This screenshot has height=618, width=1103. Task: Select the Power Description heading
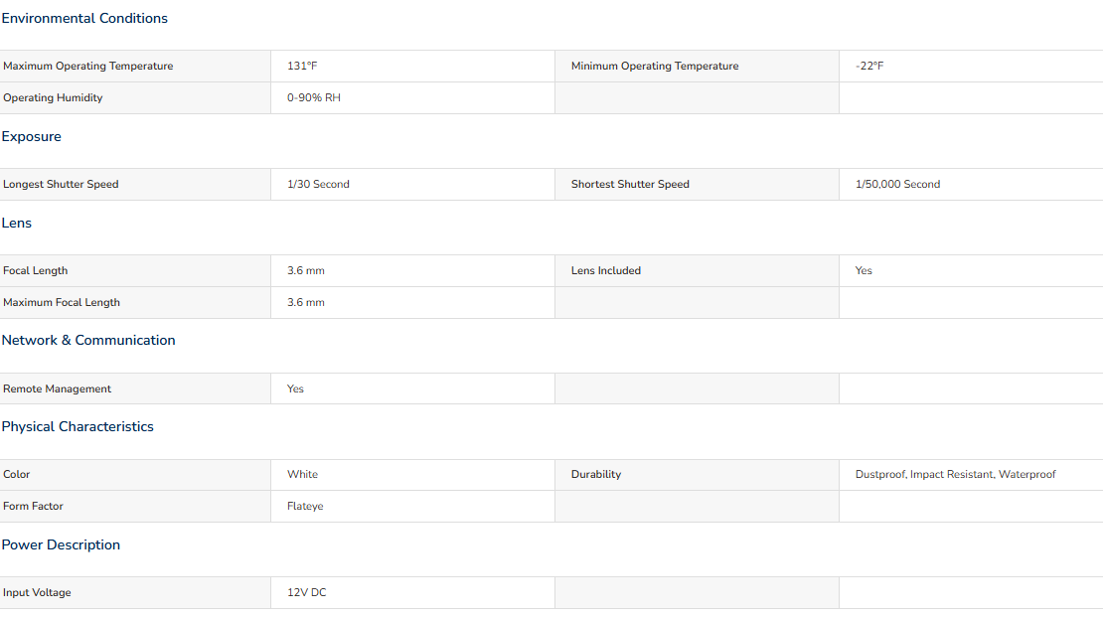click(x=61, y=544)
